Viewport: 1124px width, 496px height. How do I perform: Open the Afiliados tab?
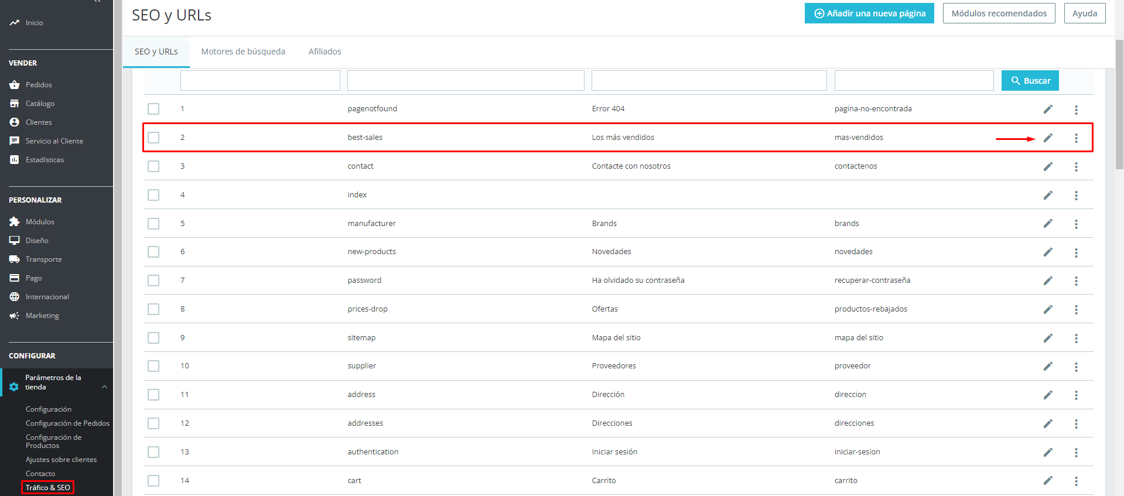coord(325,52)
